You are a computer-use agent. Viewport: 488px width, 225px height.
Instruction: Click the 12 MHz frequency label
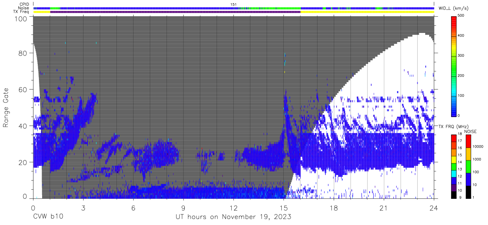(x=460, y=177)
